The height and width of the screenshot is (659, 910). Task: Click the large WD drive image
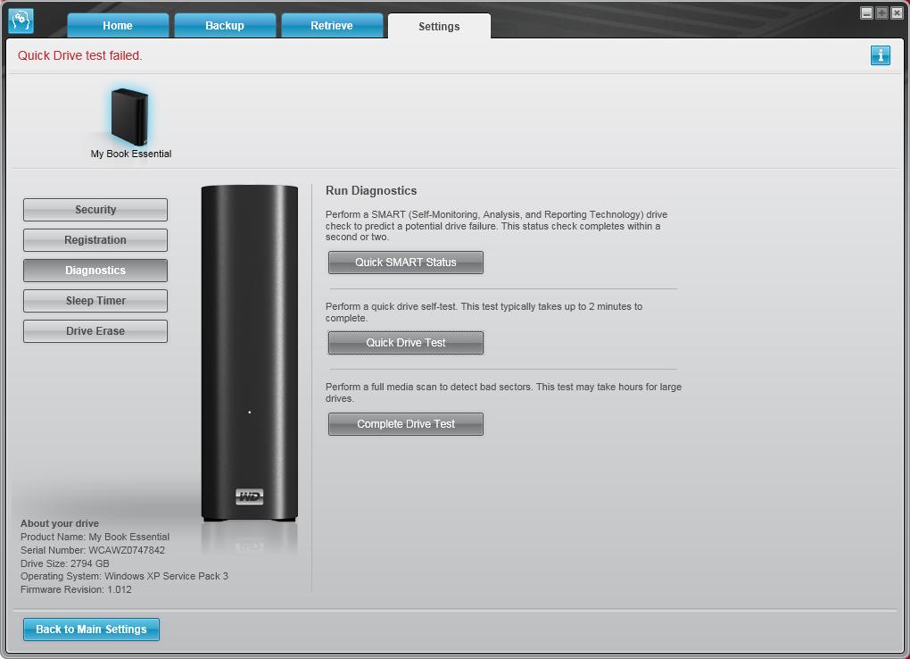(250, 353)
